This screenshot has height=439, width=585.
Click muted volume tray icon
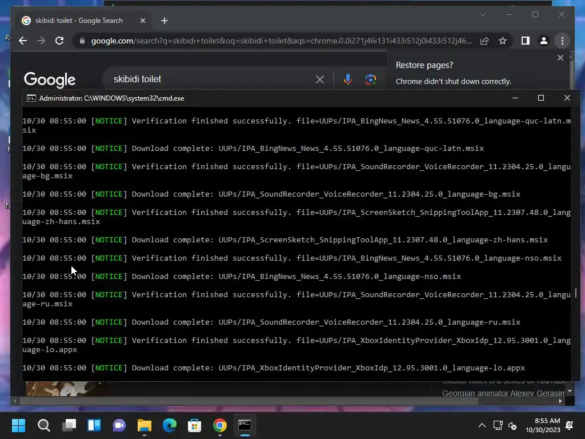[512, 425]
